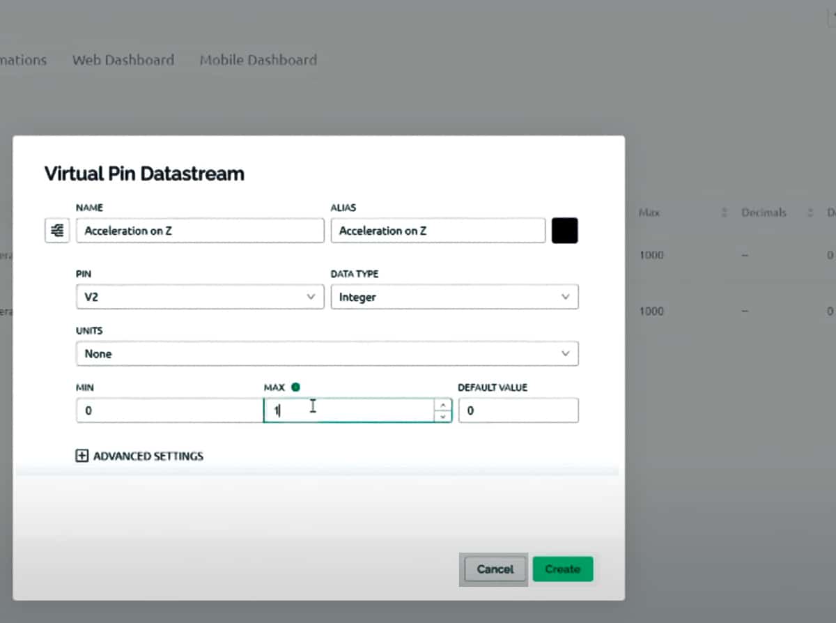Click the Default Value input field
The height and width of the screenshot is (623, 836).
click(518, 410)
